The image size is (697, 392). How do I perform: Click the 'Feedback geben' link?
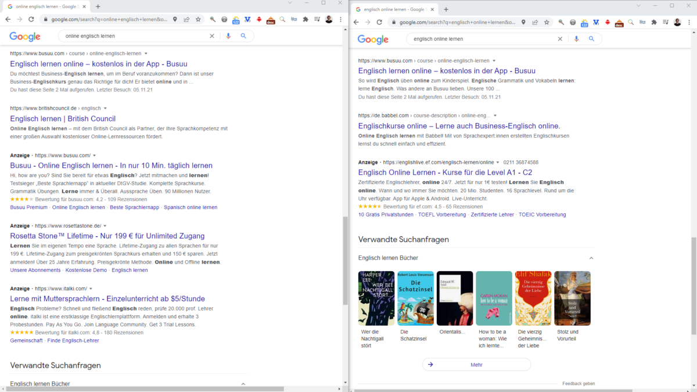pos(579,384)
